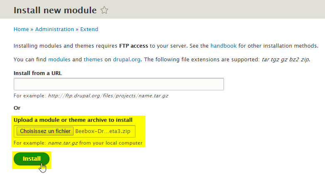The width and height of the screenshot is (325, 174).
Task: Click the "Upload a module or theme archive" label
Action: click(x=73, y=120)
